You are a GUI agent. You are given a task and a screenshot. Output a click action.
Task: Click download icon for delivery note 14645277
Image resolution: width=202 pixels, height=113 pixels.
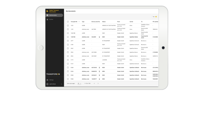(x=99, y=79)
